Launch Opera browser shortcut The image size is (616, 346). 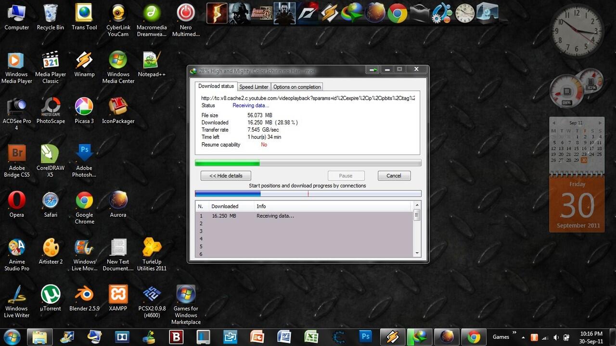pyautogui.click(x=17, y=205)
